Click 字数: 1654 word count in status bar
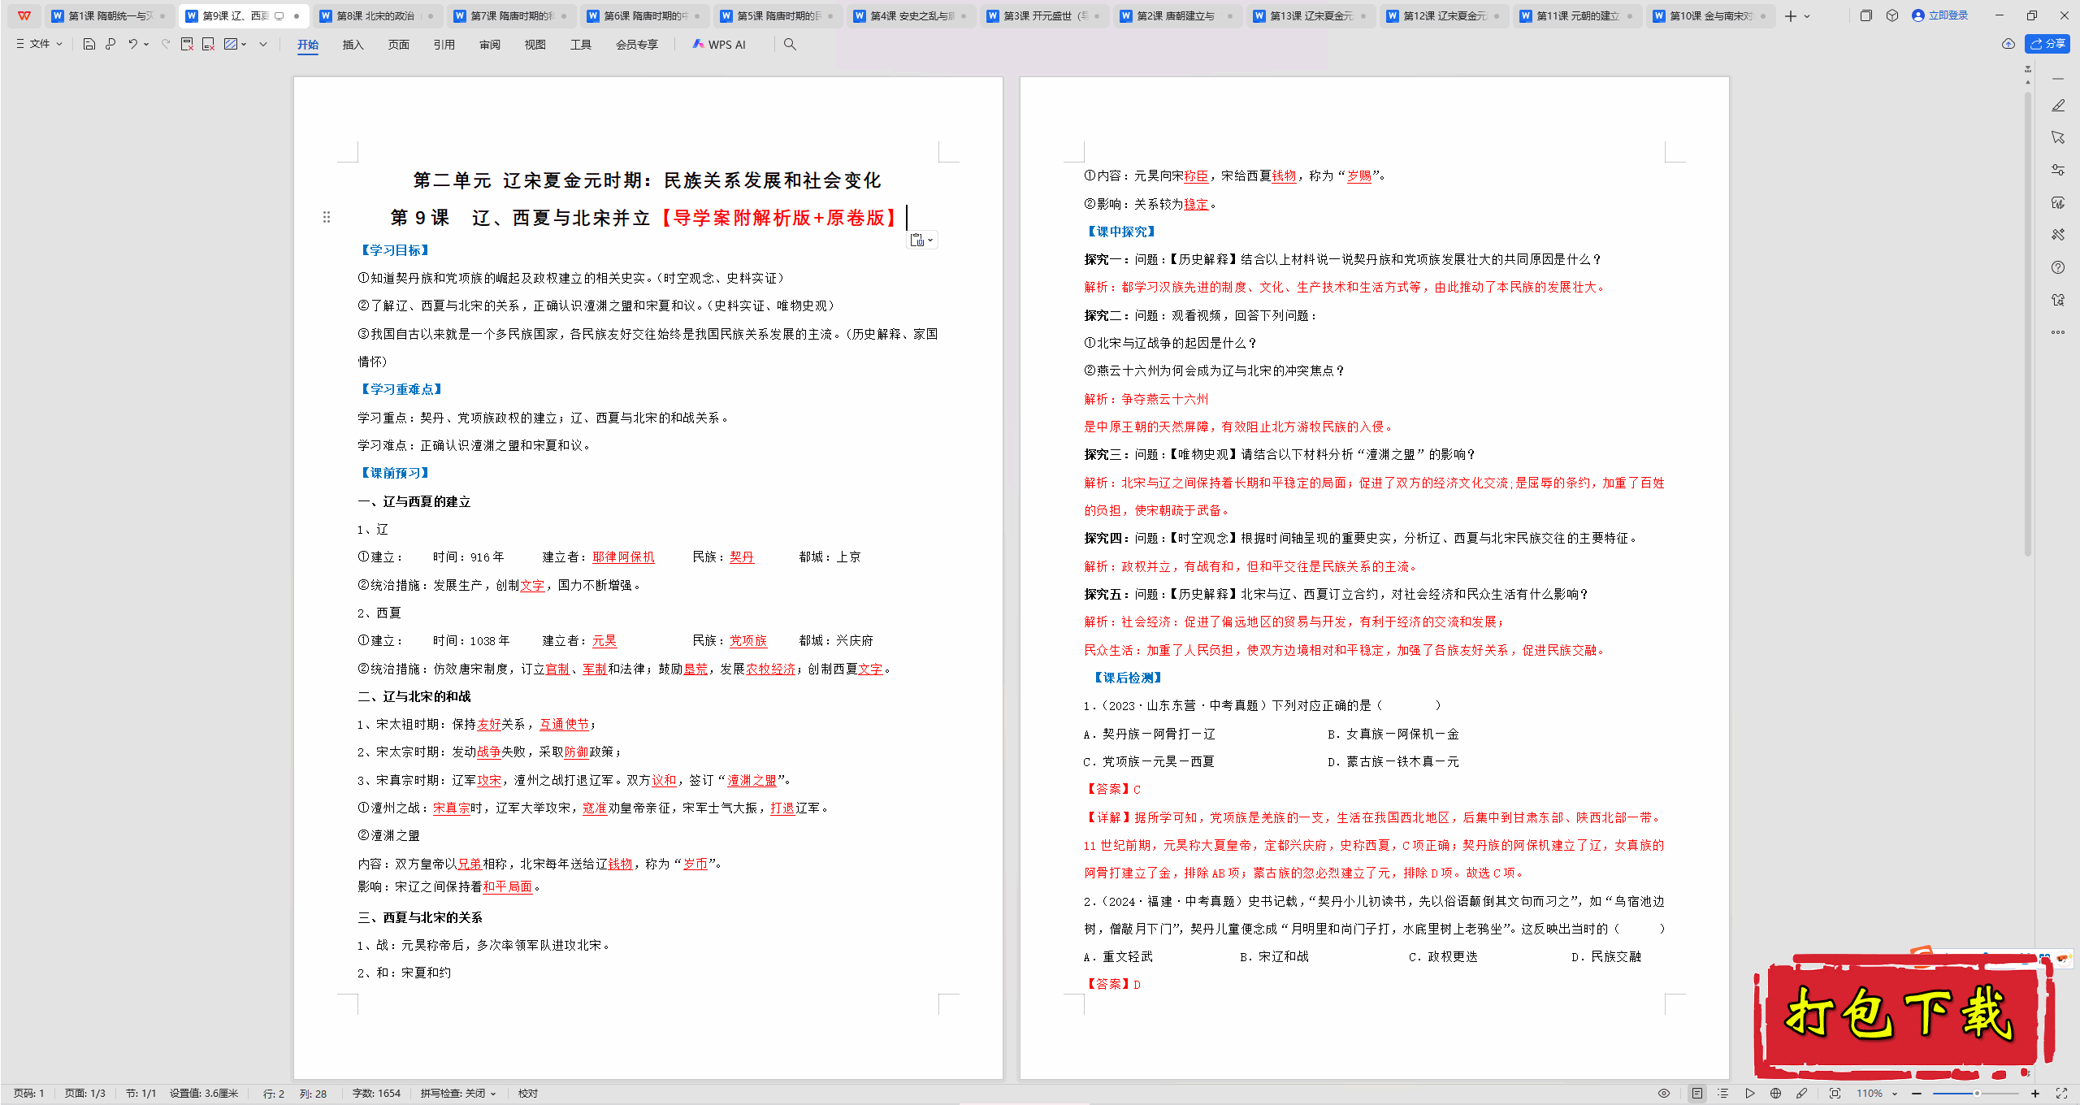Screen dimensions: 2080x1105 click(x=376, y=1094)
